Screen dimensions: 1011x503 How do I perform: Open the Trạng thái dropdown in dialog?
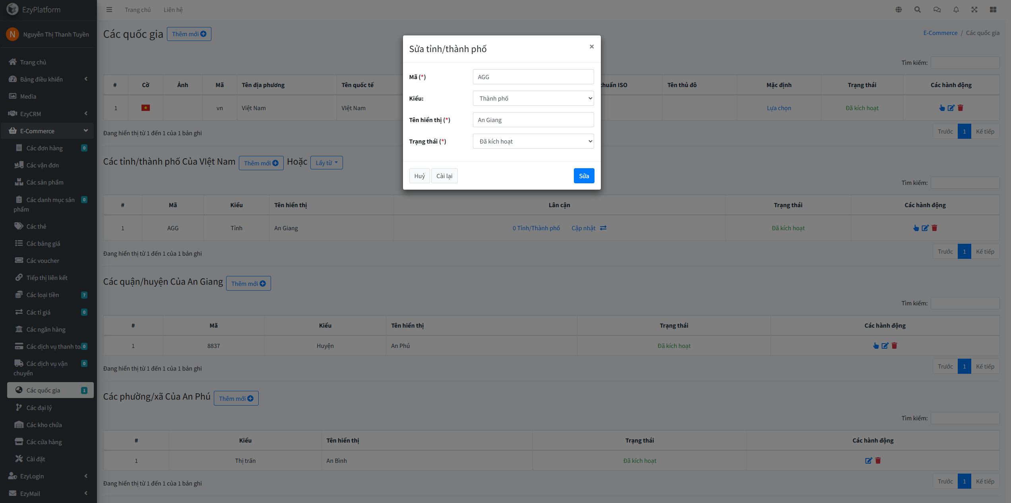(x=533, y=141)
